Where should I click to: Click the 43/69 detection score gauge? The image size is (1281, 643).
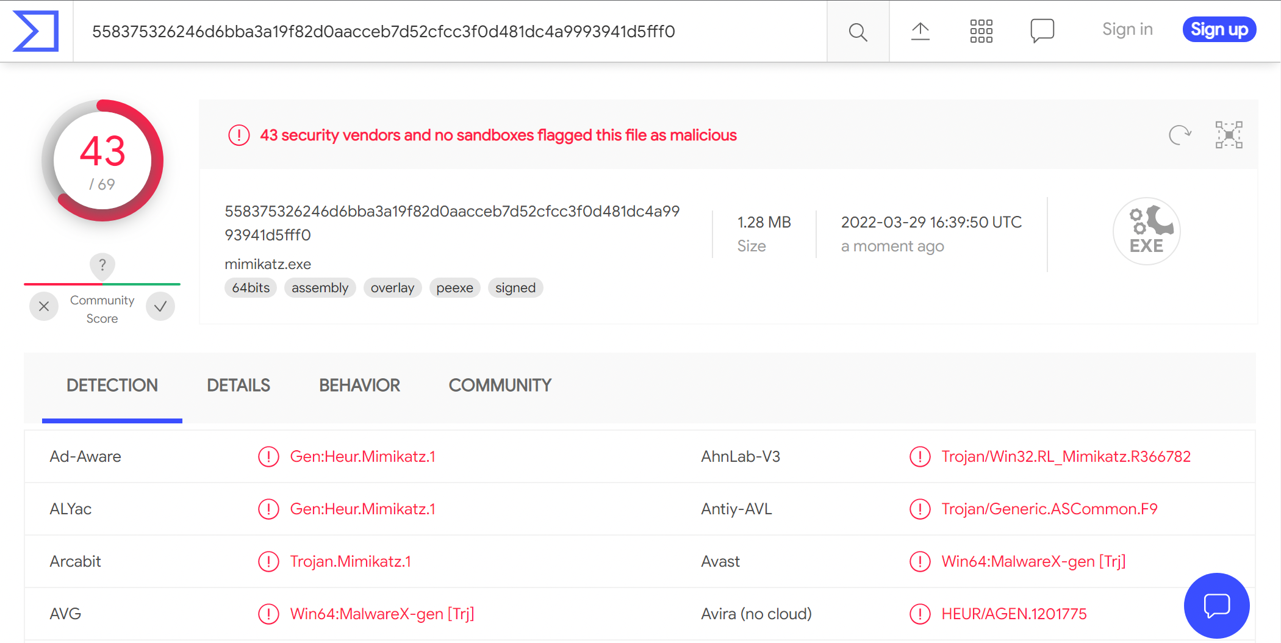point(102,161)
